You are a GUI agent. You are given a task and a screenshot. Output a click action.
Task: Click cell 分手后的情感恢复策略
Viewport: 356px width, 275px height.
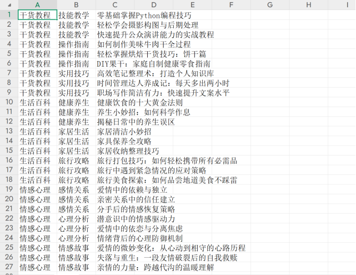coord(136,209)
